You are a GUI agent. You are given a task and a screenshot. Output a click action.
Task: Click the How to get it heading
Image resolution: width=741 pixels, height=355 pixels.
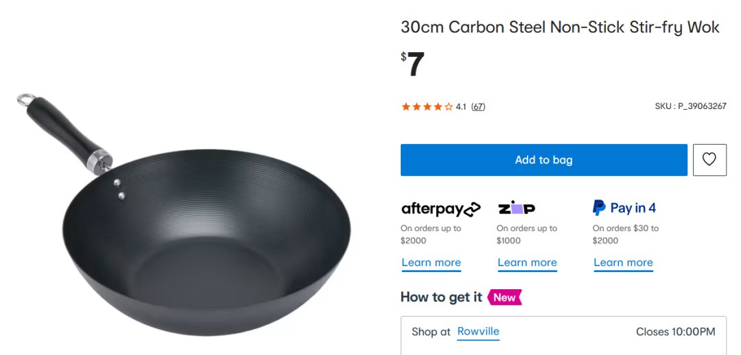click(441, 297)
